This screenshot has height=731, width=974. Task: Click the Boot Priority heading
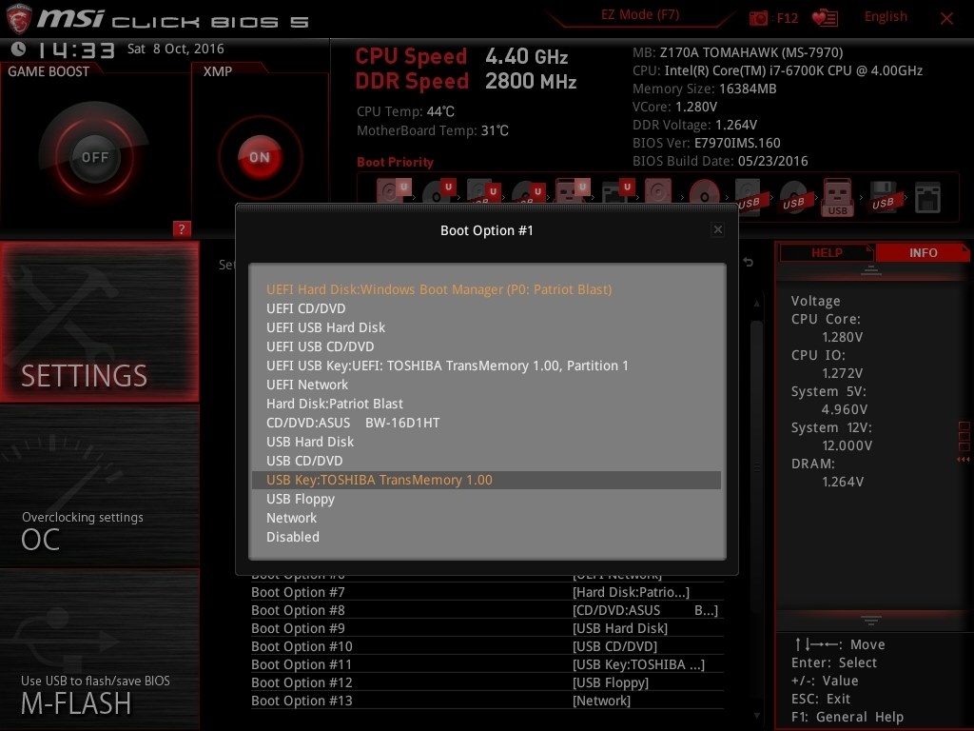[395, 162]
